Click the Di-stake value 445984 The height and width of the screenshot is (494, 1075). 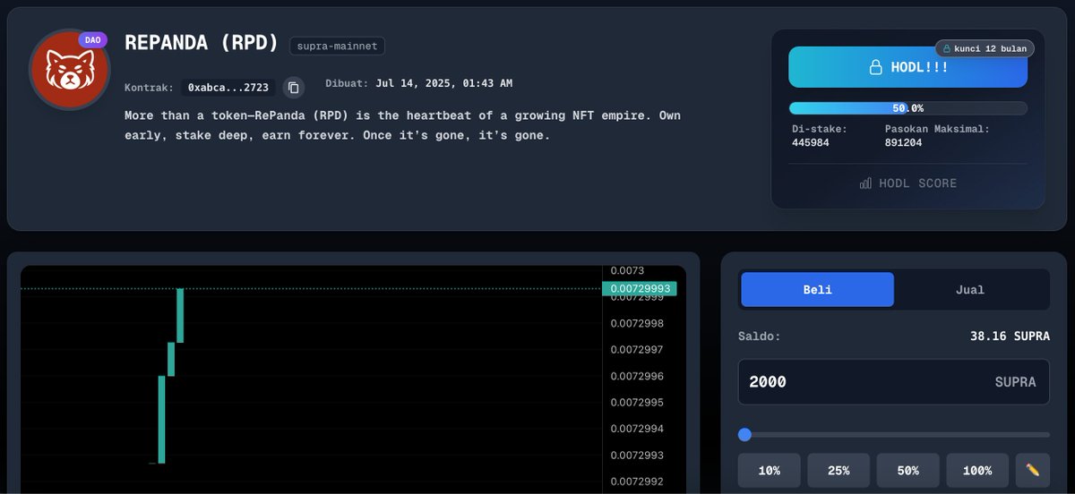811,142
